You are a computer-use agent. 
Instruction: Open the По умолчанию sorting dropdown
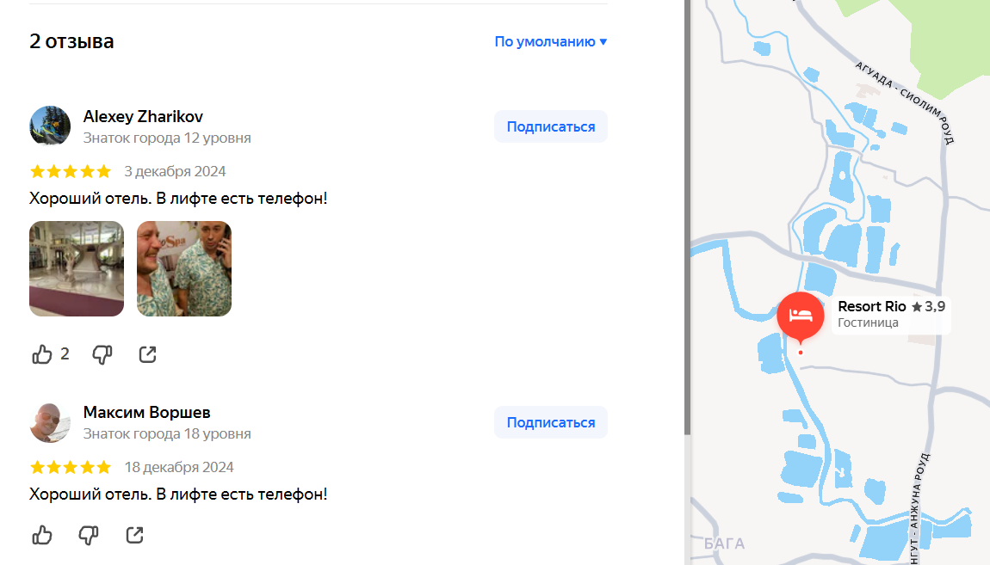[551, 41]
